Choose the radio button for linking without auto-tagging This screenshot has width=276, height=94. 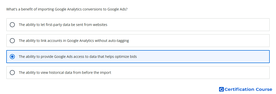tap(12, 41)
